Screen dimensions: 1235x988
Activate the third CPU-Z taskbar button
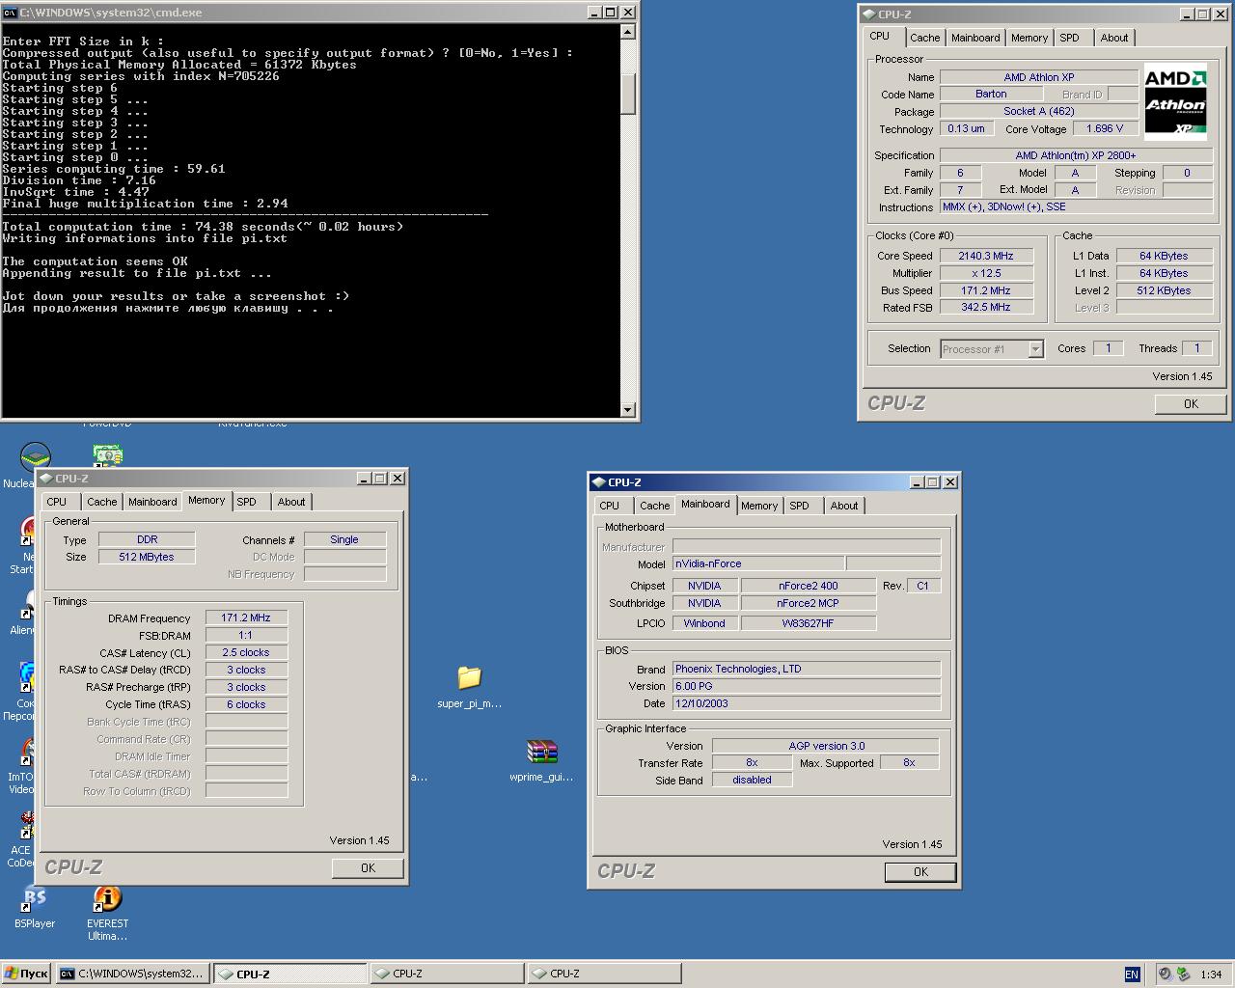[604, 974]
